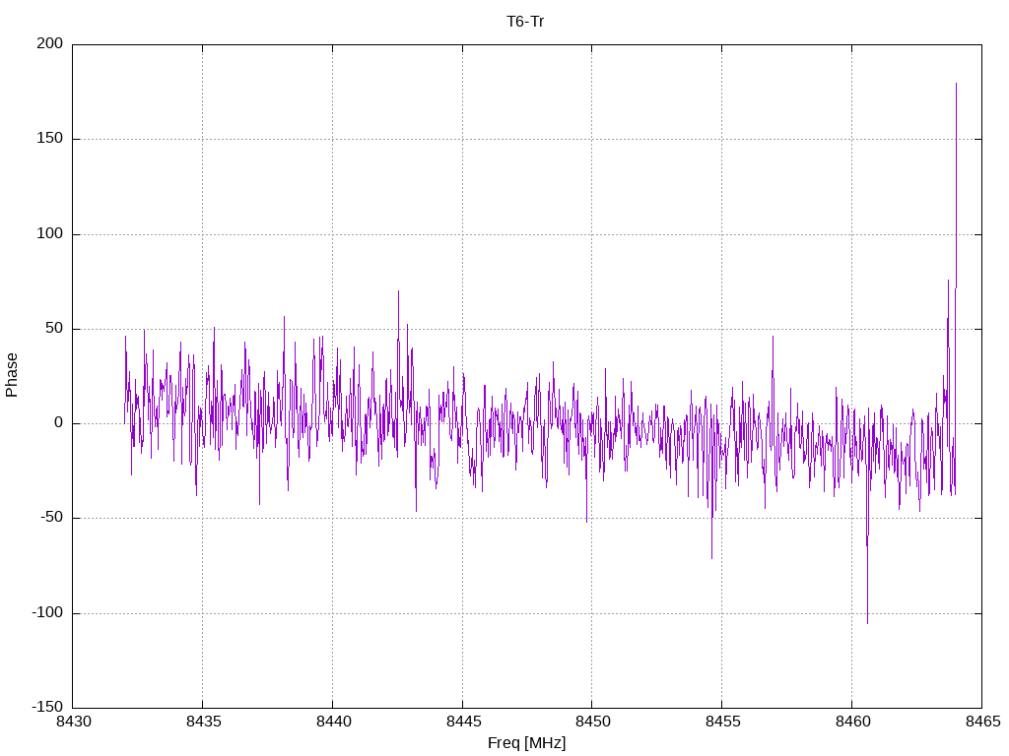Click y-axis tick label -150
Image resolution: width=1009 pixels, height=756 pixels.
(x=47, y=707)
